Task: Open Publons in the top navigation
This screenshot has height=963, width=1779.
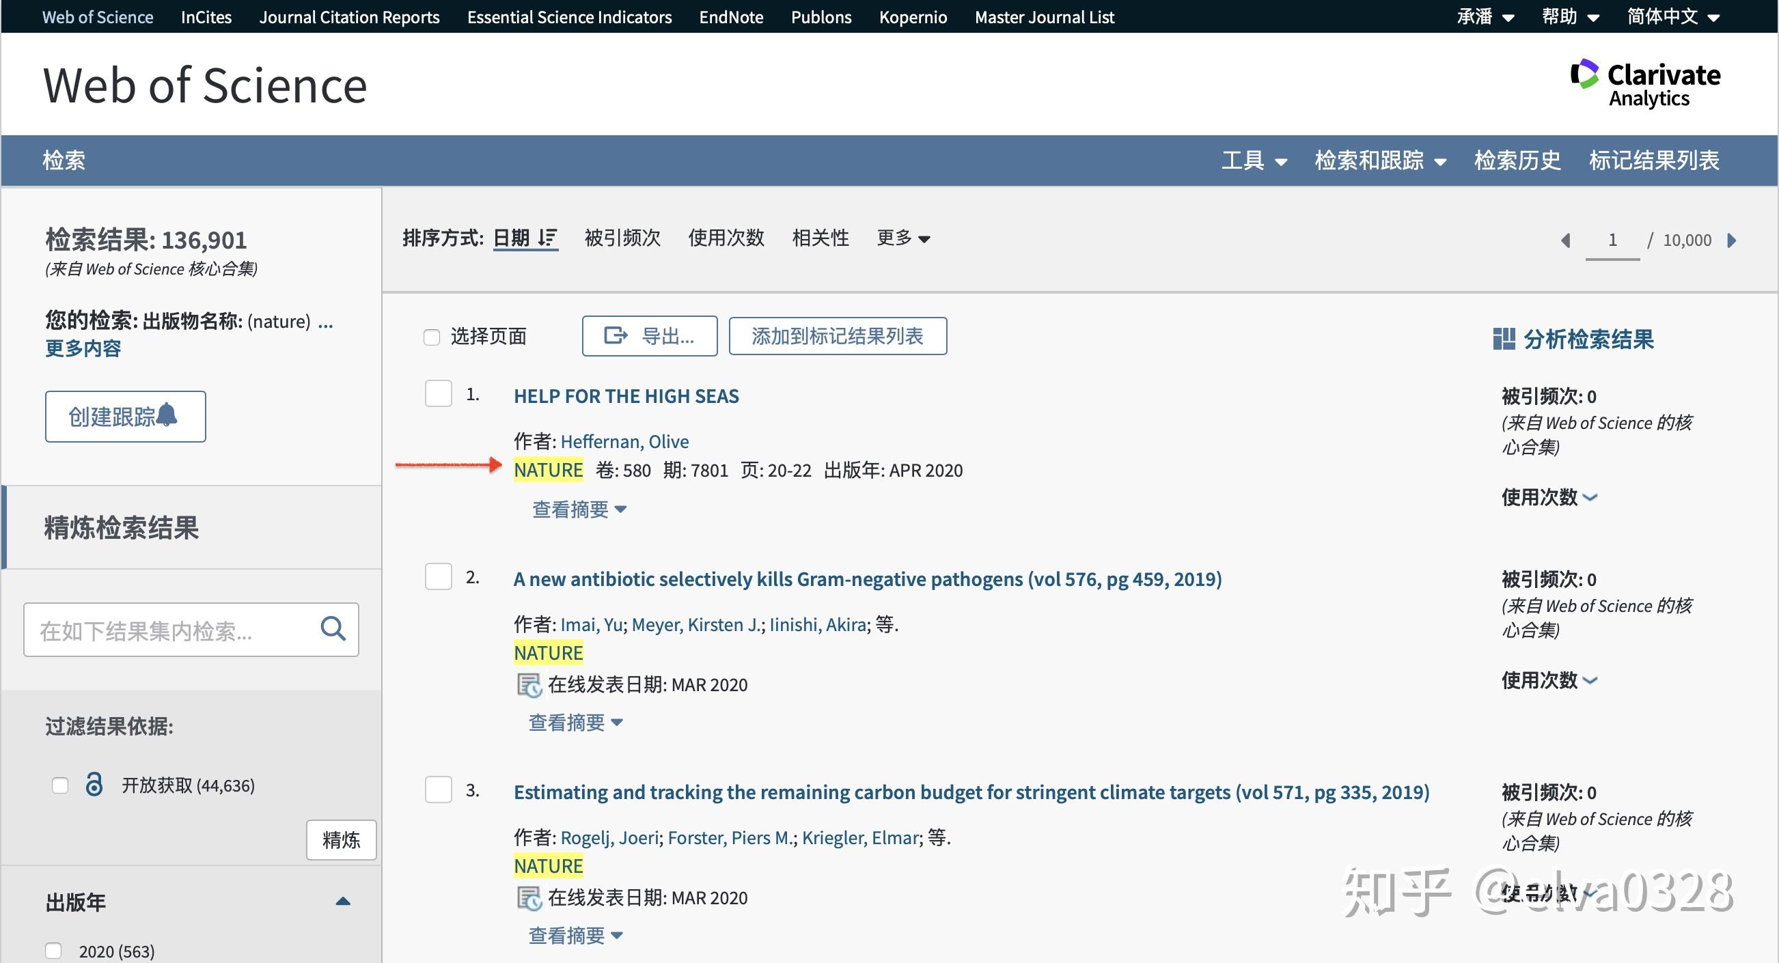Action: point(820,17)
